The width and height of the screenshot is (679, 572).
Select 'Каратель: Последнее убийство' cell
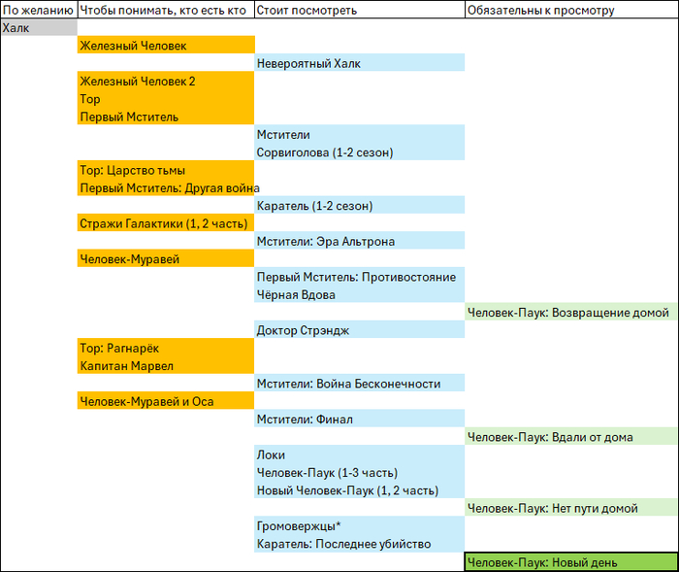click(360, 543)
